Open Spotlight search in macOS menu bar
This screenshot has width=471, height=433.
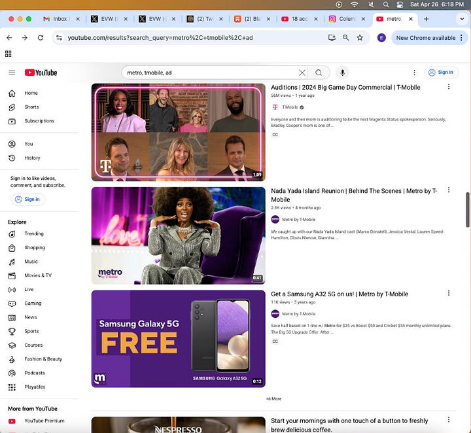click(386, 4)
